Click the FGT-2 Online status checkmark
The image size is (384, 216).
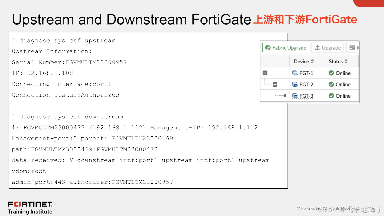pos(331,84)
